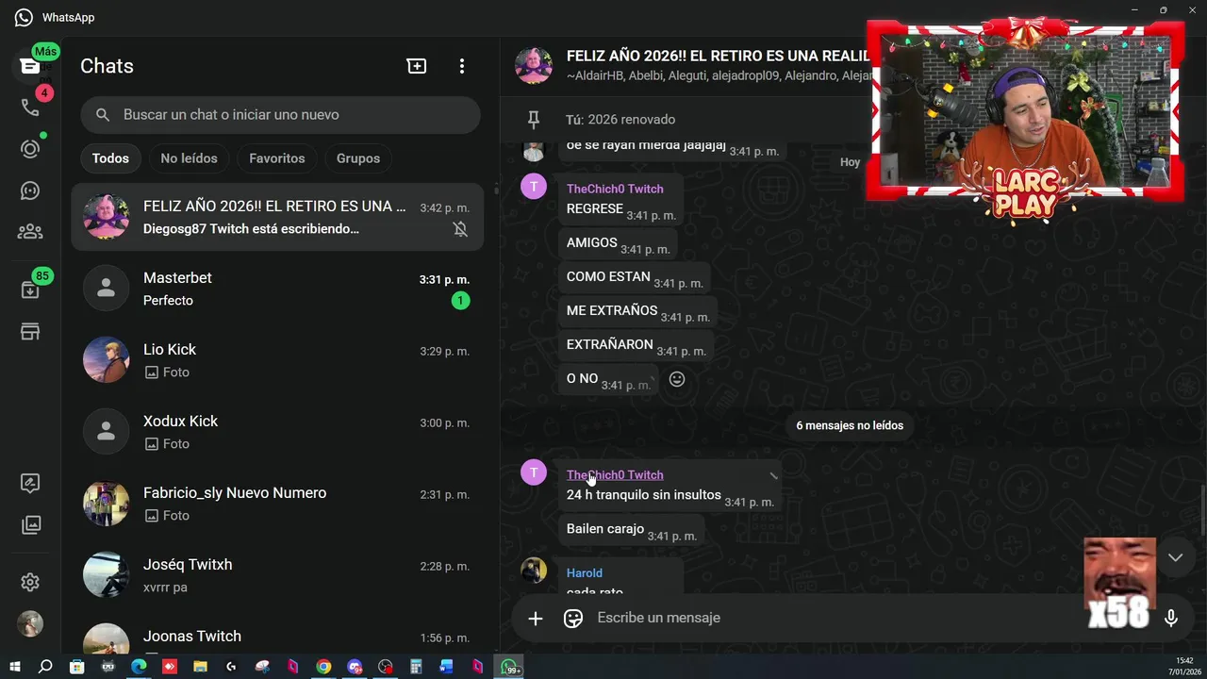The image size is (1207, 679).
Task: Click the muted bell icon on group chat
Action: (460, 229)
